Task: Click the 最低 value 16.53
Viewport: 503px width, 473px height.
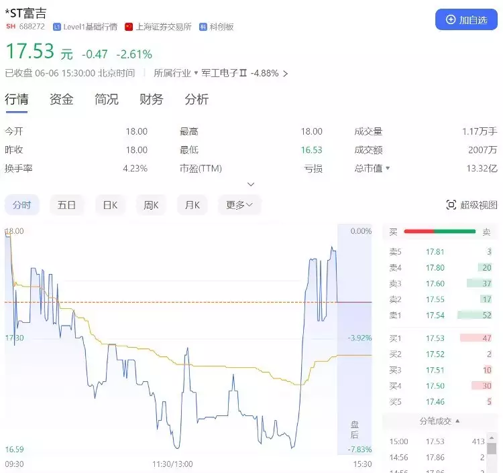Action: click(311, 150)
